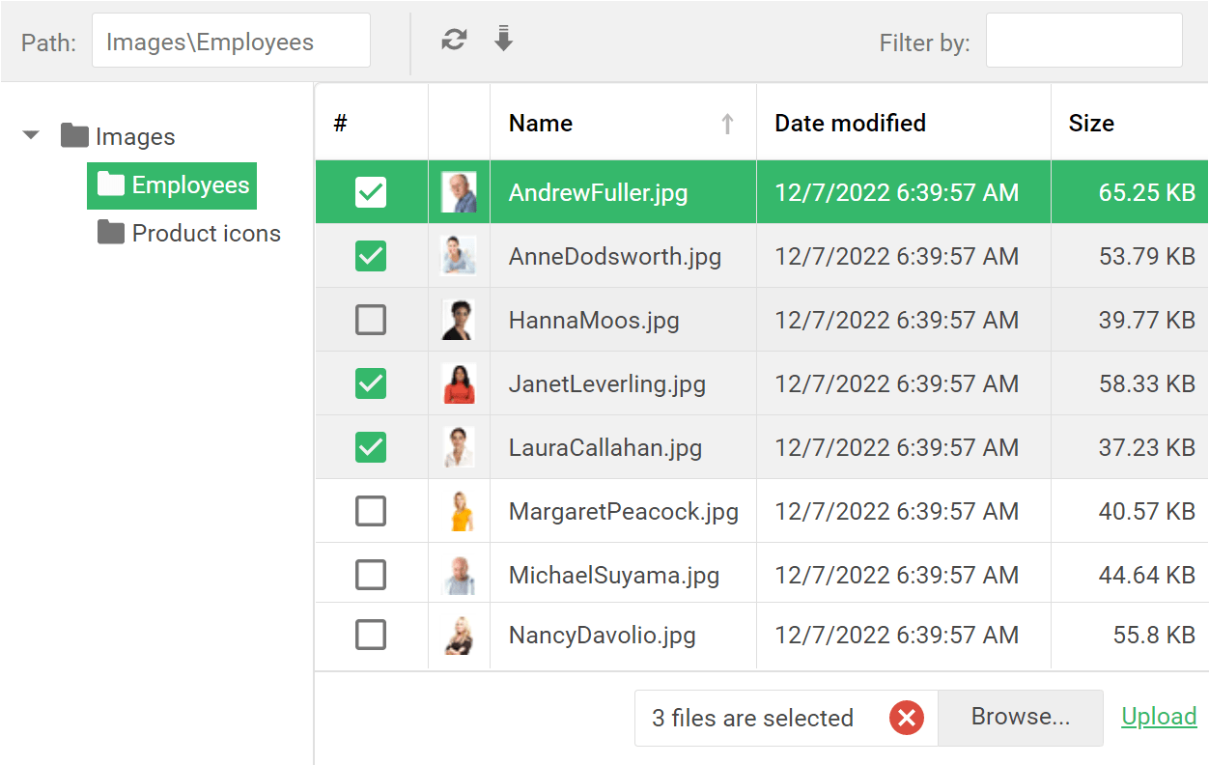This screenshot has width=1209, height=765.
Task: Collapse the Images tree node
Action: coord(31,136)
